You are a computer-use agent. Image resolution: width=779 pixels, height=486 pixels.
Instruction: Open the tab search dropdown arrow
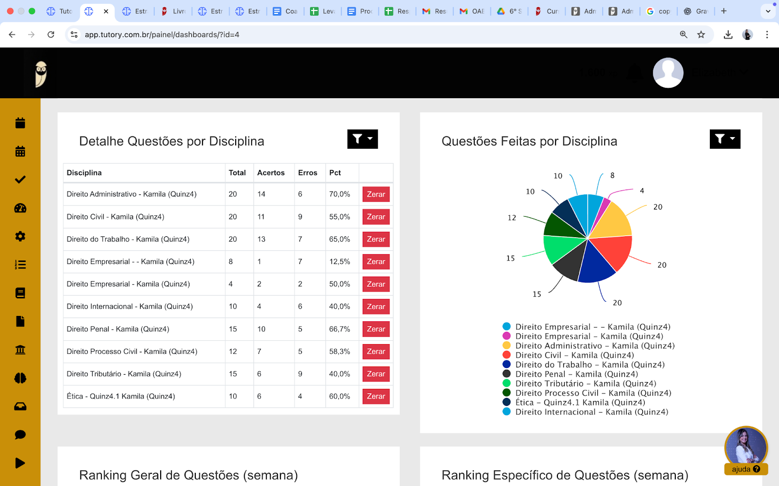click(x=768, y=11)
